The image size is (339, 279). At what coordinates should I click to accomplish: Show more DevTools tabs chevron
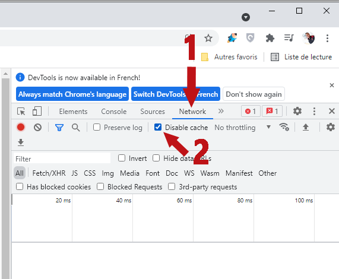coord(221,111)
